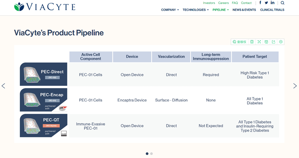Screen dimensions: 299x158
Task: Click the 'Active Cell Component' column header
Action: pyautogui.click(x=91, y=57)
